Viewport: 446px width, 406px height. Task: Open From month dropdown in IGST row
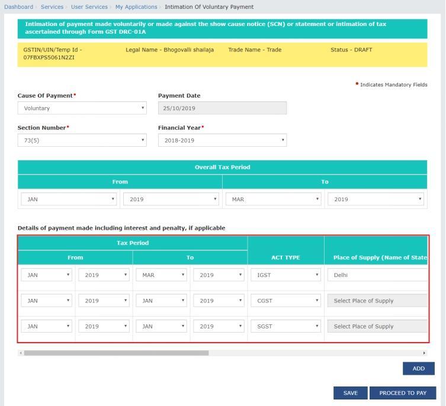[x=46, y=275]
